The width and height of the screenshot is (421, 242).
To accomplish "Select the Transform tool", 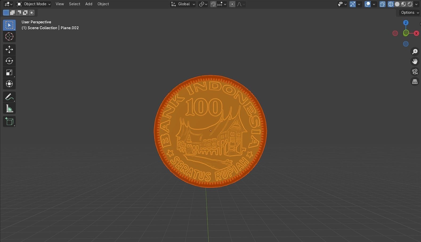I will point(9,84).
